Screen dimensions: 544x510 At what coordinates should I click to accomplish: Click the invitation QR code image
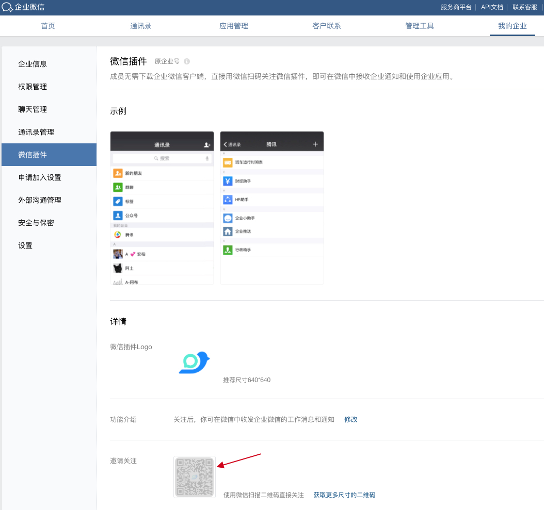195,477
